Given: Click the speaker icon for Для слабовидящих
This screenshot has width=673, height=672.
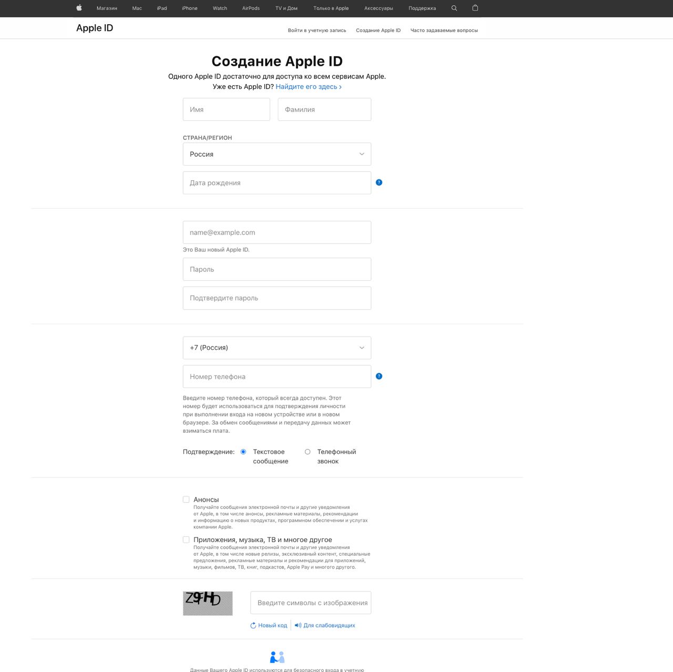Looking at the screenshot, I should (298, 626).
